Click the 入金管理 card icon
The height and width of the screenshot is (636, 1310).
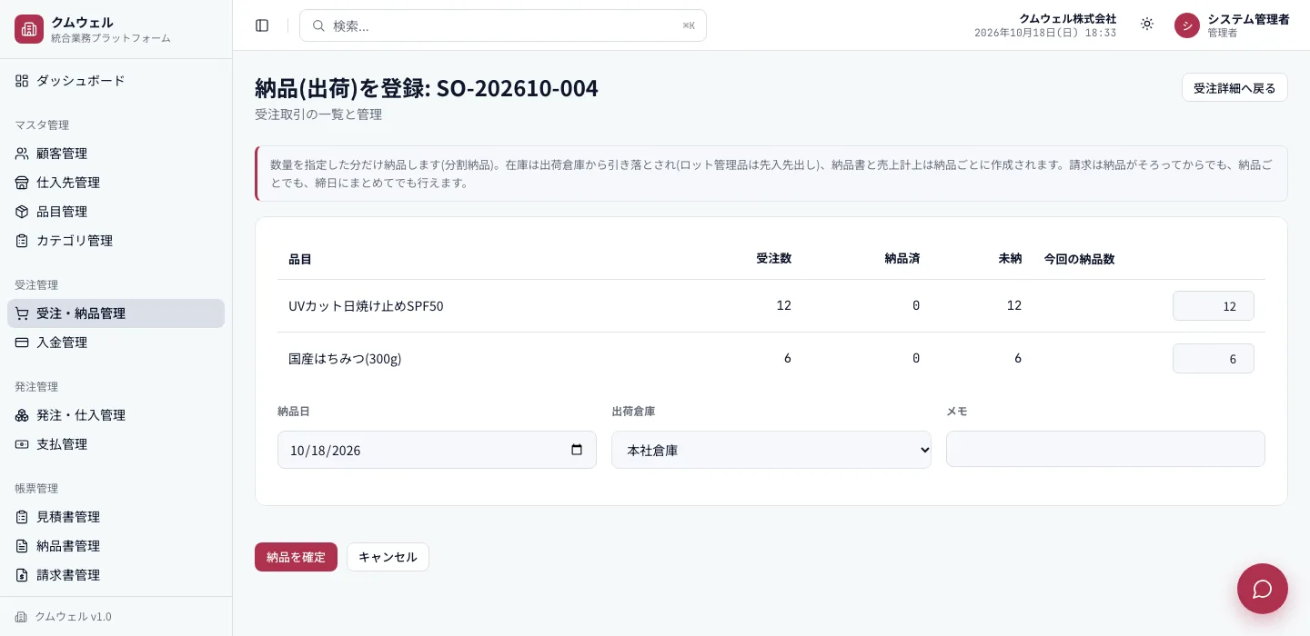pos(22,343)
